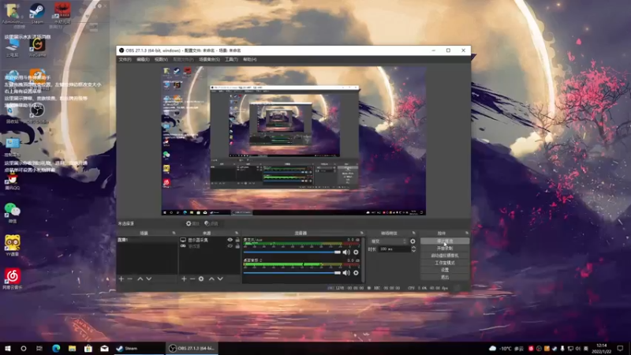This screenshot has width=631, height=355.
Task: Open source 滤镜 filters button
Action: pos(211,223)
